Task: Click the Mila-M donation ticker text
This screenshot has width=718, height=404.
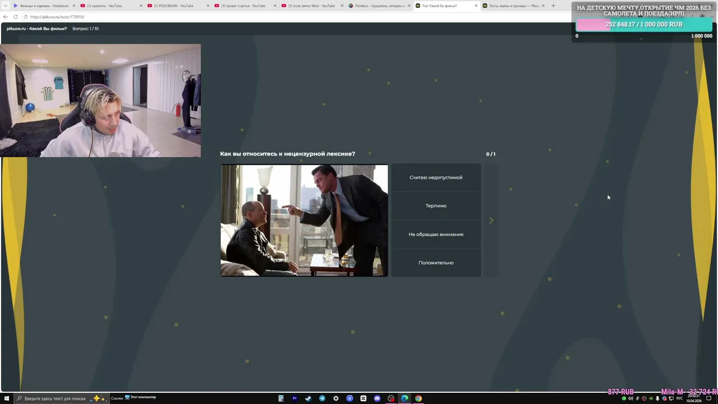Action: tap(689, 392)
